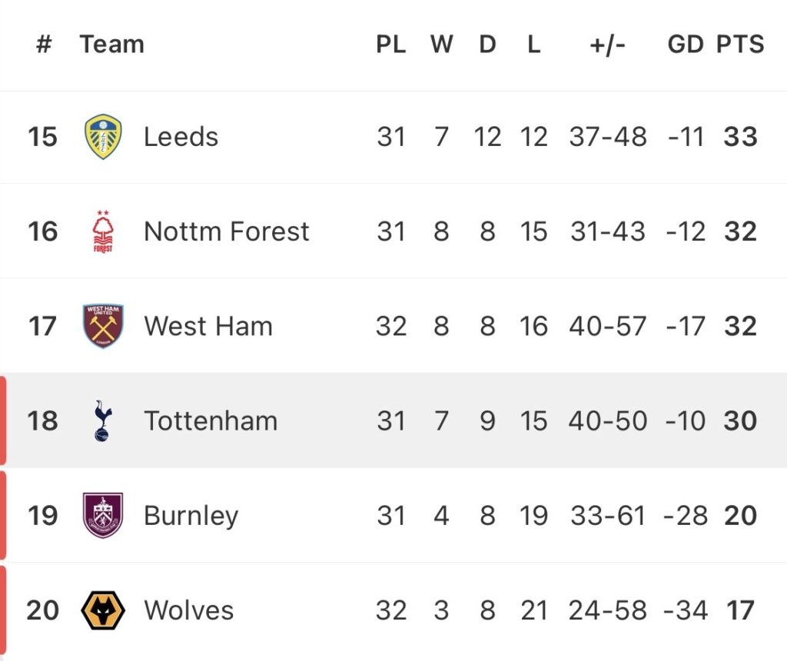This screenshot has height=661, width=787.
Task: Open the Leeds team name link
Action: [x=181, y=137]
